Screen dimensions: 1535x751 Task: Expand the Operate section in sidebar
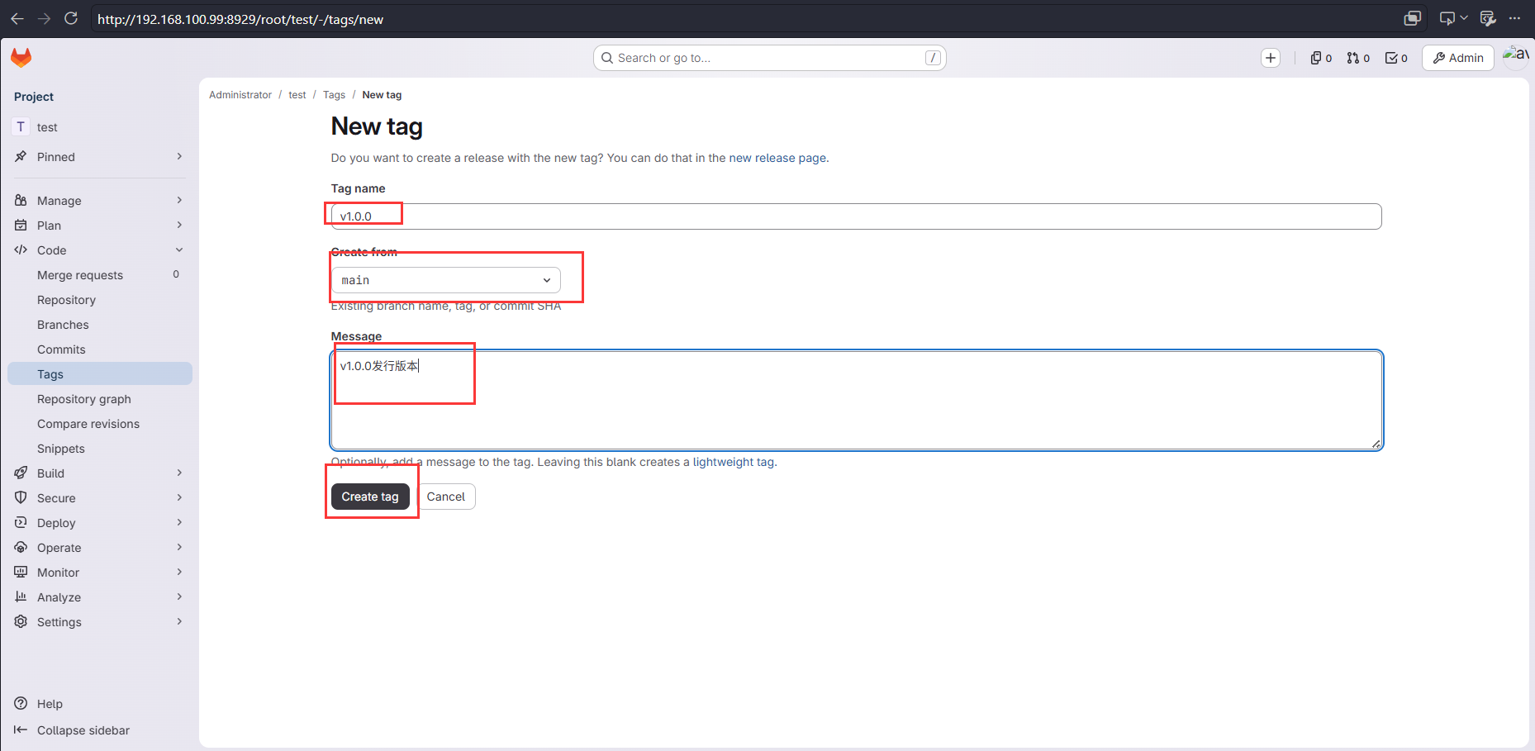(99, 548)
